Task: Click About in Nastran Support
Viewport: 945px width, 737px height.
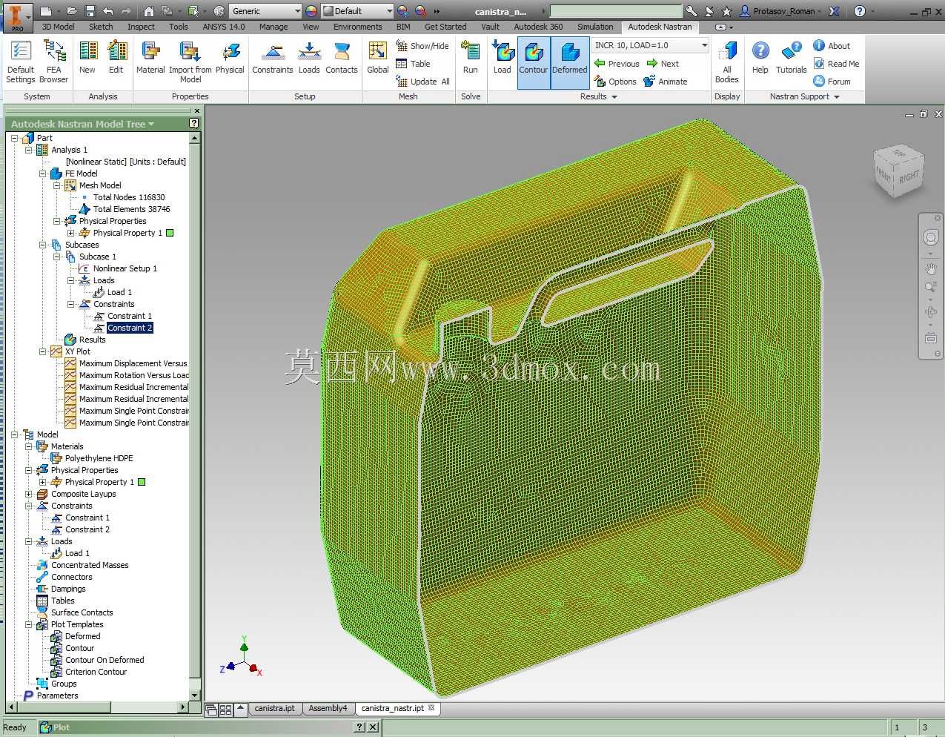Action: 832,46
